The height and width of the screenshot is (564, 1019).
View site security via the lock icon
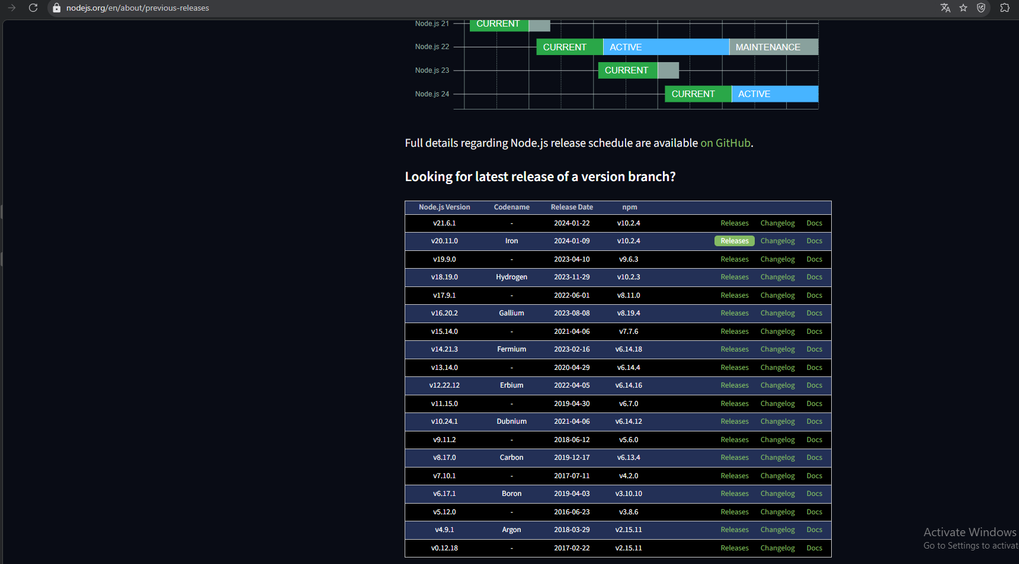(x=56, y=8)
